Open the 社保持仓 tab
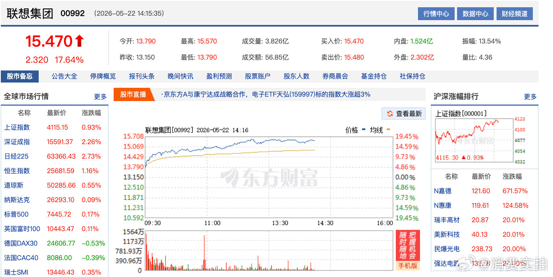This screenshot has width=553, height=277. click(x=412, y=76)
